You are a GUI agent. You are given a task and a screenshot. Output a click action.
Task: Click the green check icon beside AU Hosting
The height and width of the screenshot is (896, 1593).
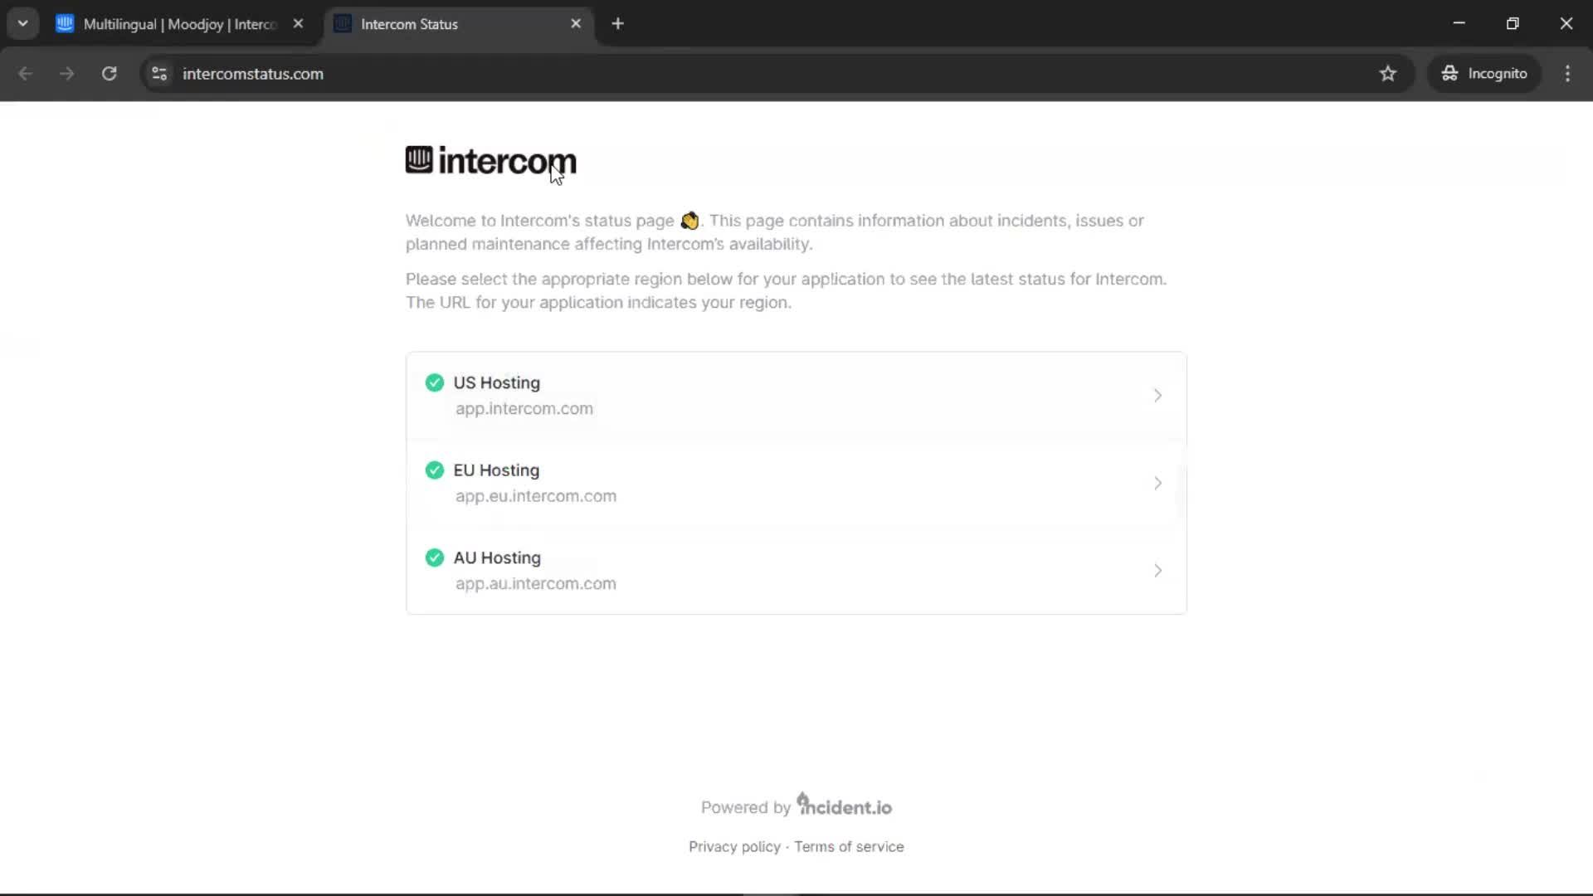click(435, 558)
